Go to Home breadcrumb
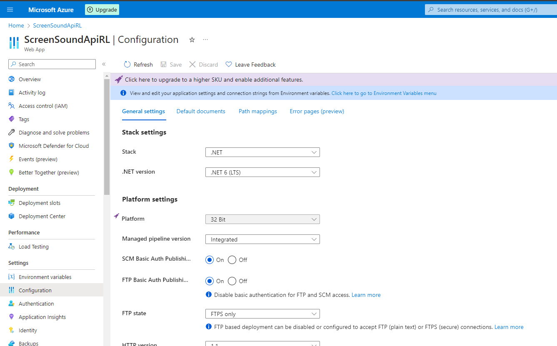This screenshot has height=346, width=557. point(16,25)
